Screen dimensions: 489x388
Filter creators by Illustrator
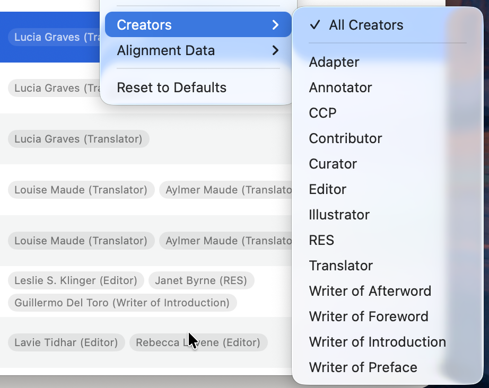[387, 215]
